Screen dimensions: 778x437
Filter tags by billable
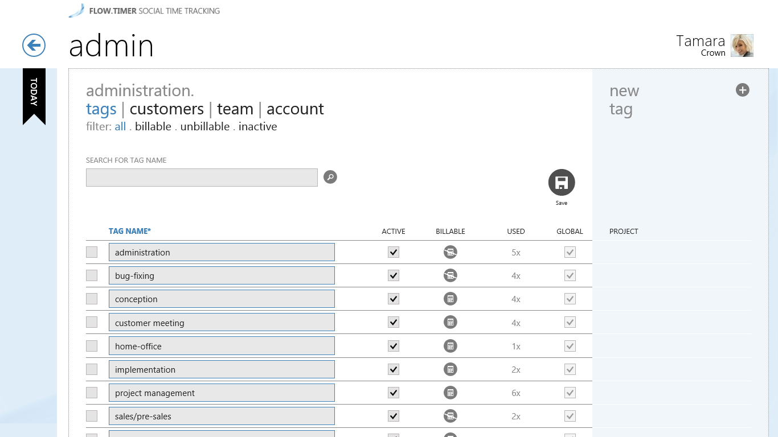click(x=153, y=126)
